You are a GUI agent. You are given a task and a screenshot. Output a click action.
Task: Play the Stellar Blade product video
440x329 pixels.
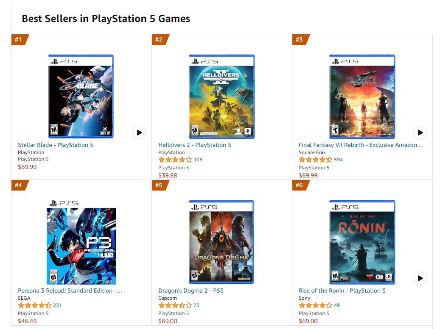click(139, 133)
